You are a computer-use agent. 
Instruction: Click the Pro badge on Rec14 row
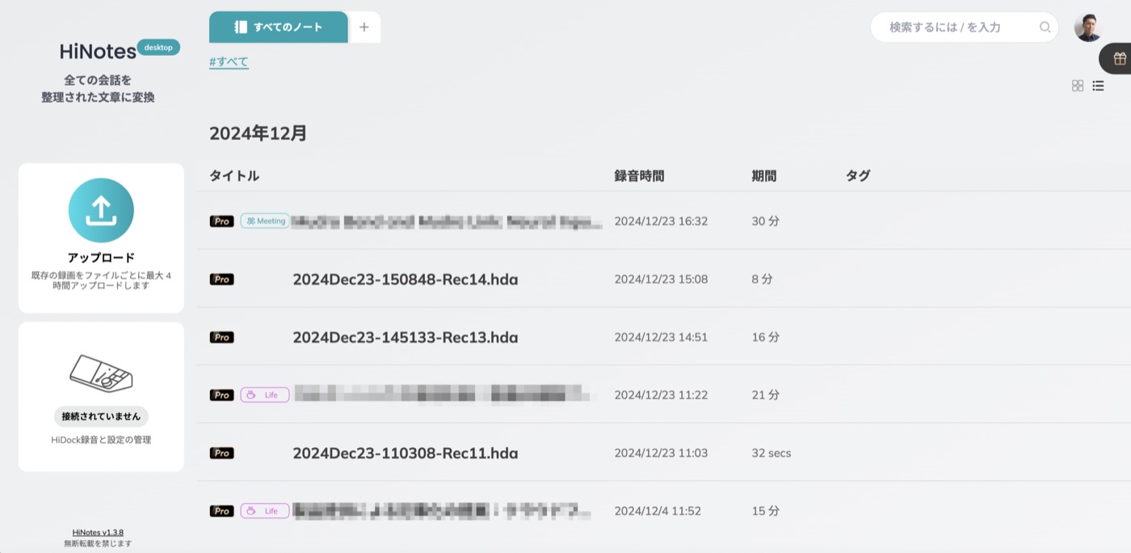tap(221, 279)
